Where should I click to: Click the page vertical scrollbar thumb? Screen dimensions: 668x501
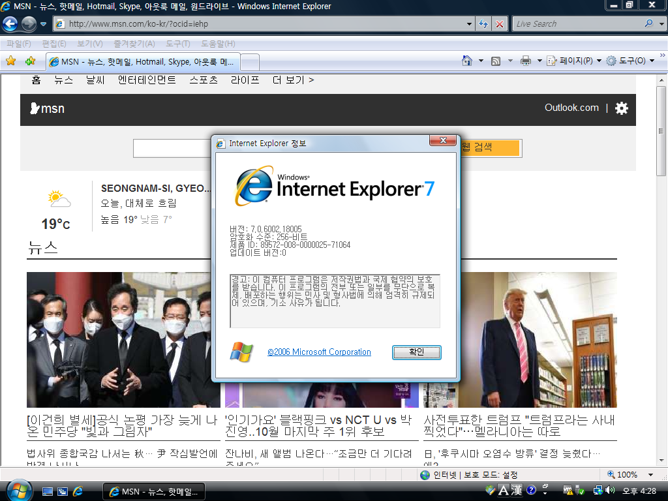[661, 130]
